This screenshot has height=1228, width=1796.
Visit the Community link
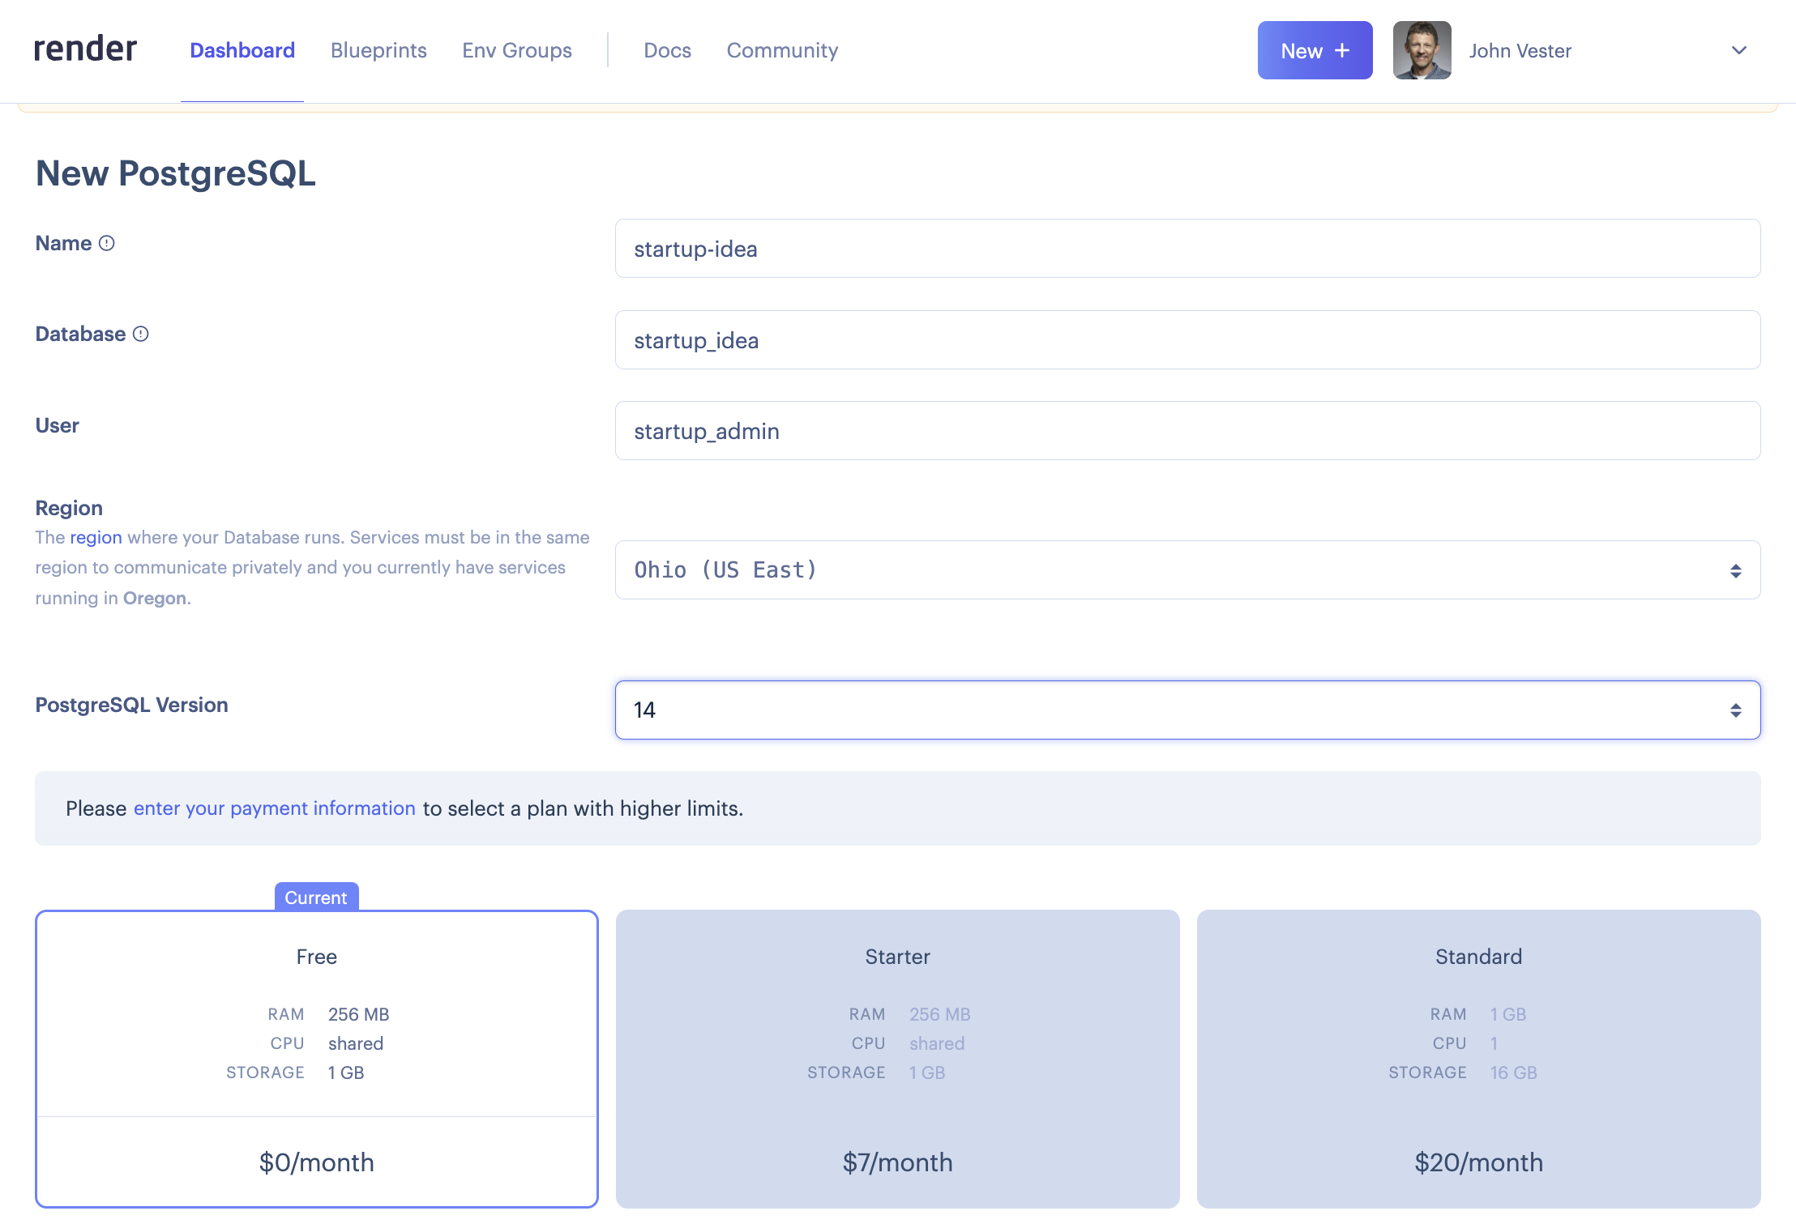tap(782, 50)
